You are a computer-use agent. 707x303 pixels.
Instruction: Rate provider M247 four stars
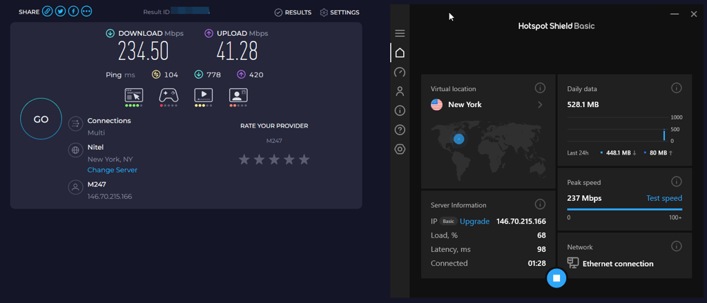(x=289, y=159)
